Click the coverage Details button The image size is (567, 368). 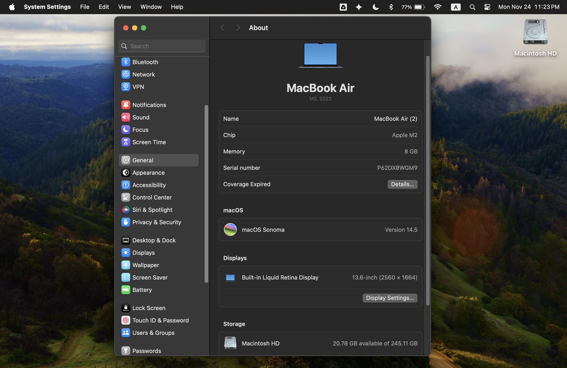click(402, 184)
